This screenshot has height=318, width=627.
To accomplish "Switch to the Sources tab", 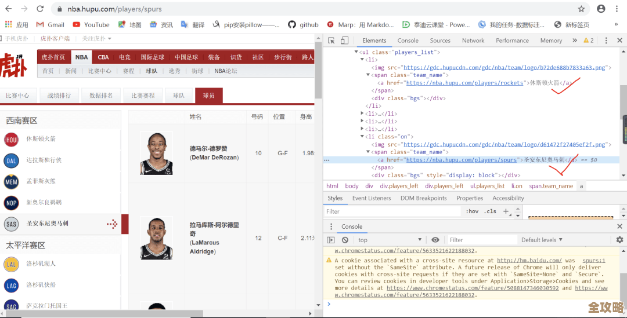I will [x=440, y=41].
